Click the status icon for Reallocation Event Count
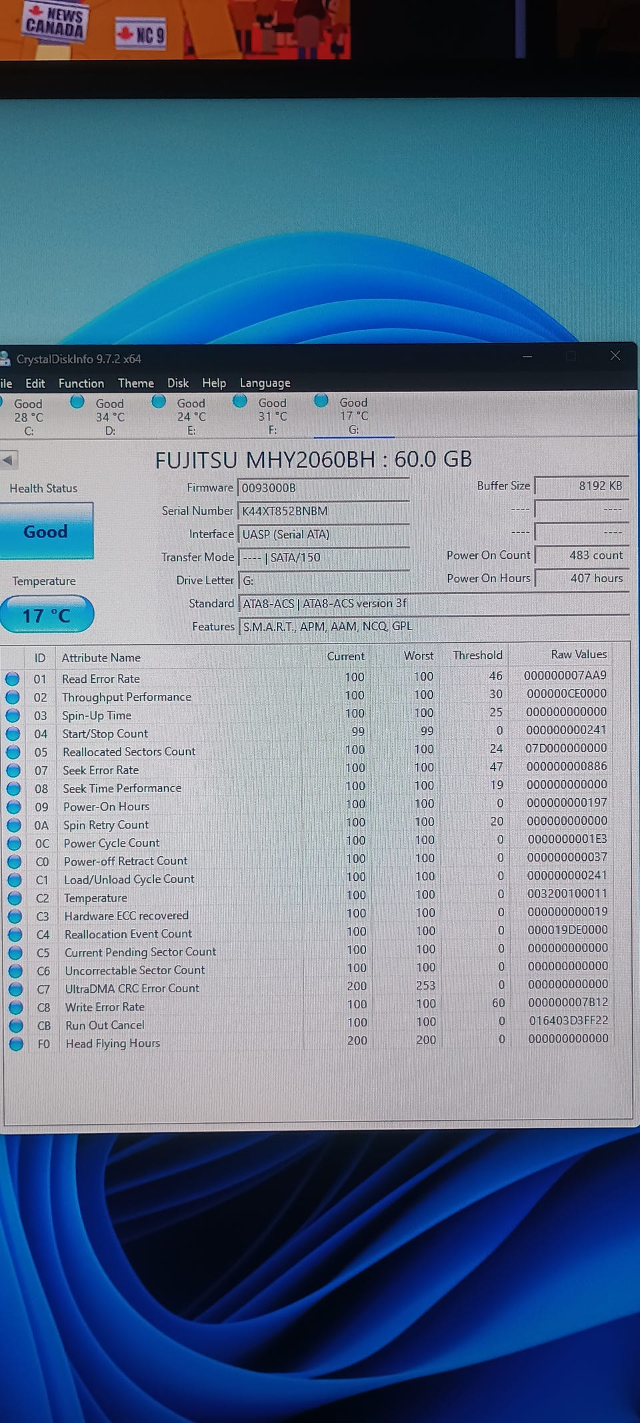The image size is (640, 1423). pyautogui.click(x=15, y=934)
